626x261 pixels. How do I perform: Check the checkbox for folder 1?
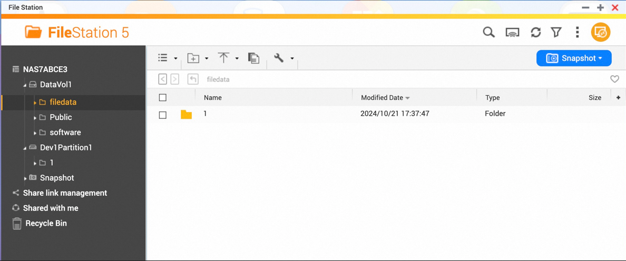[162, 115]
